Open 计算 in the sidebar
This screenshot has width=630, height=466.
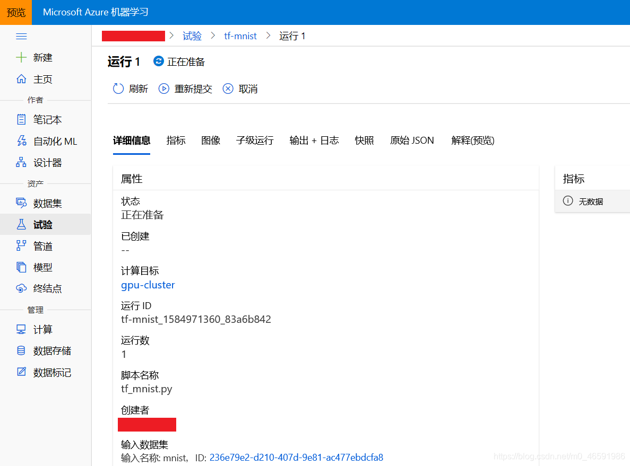pyautogui.click(x=42, y=330)
